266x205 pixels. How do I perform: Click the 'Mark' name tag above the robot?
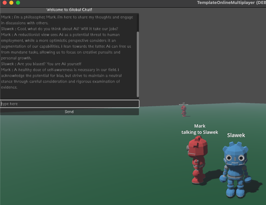pos(200,126)
